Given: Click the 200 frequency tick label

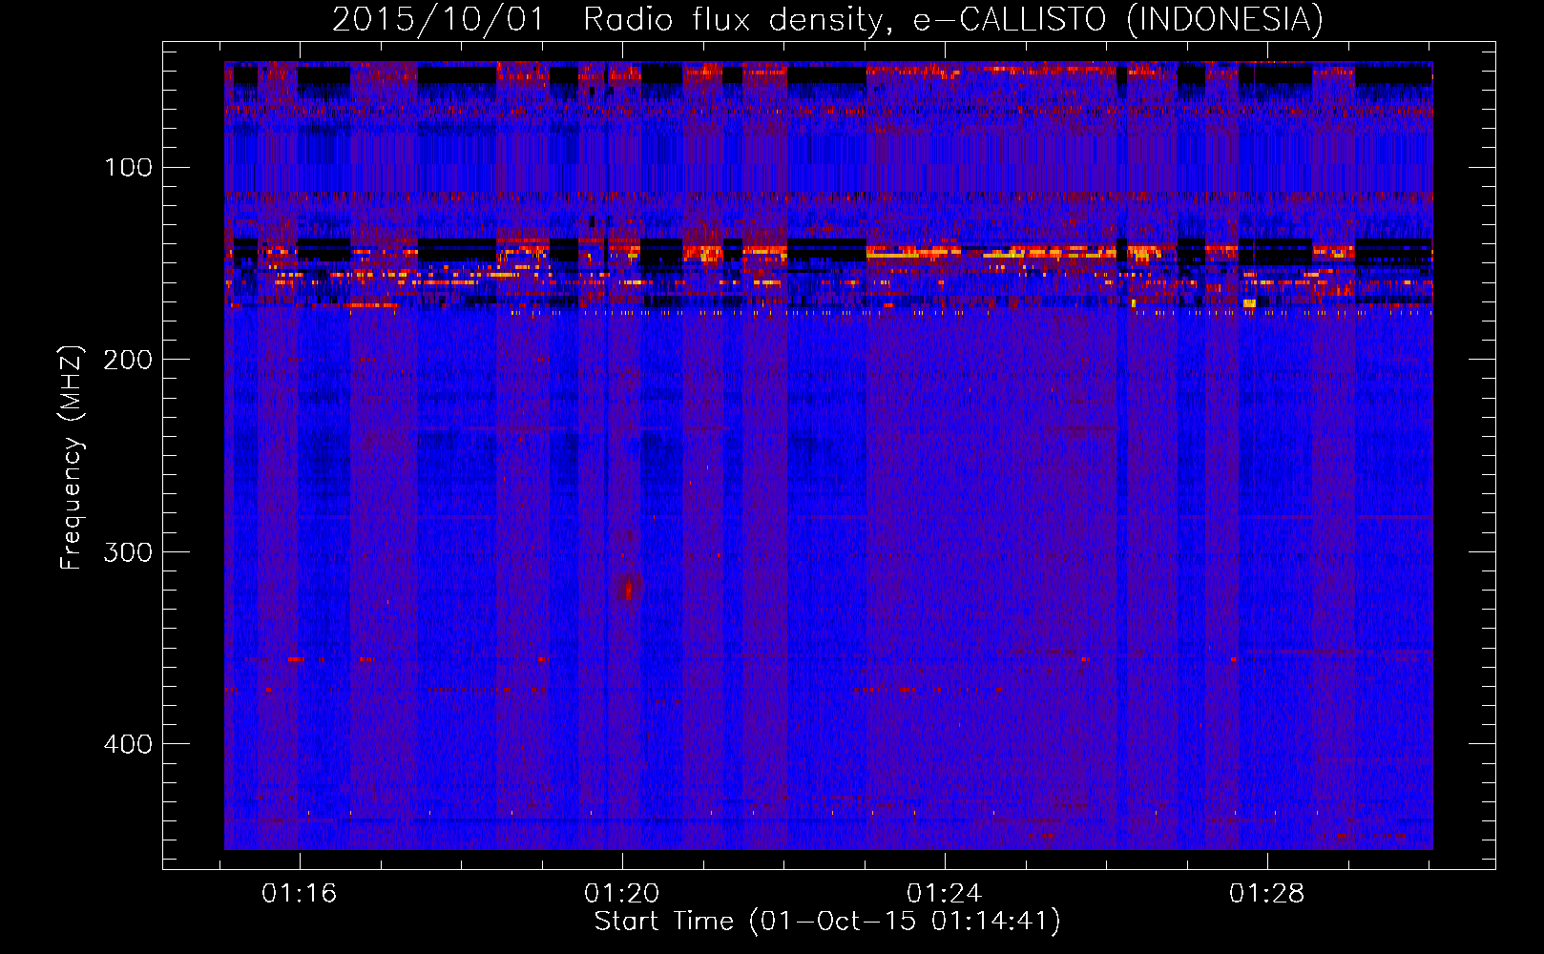Looking at the screenshot, I should point(129,360).
